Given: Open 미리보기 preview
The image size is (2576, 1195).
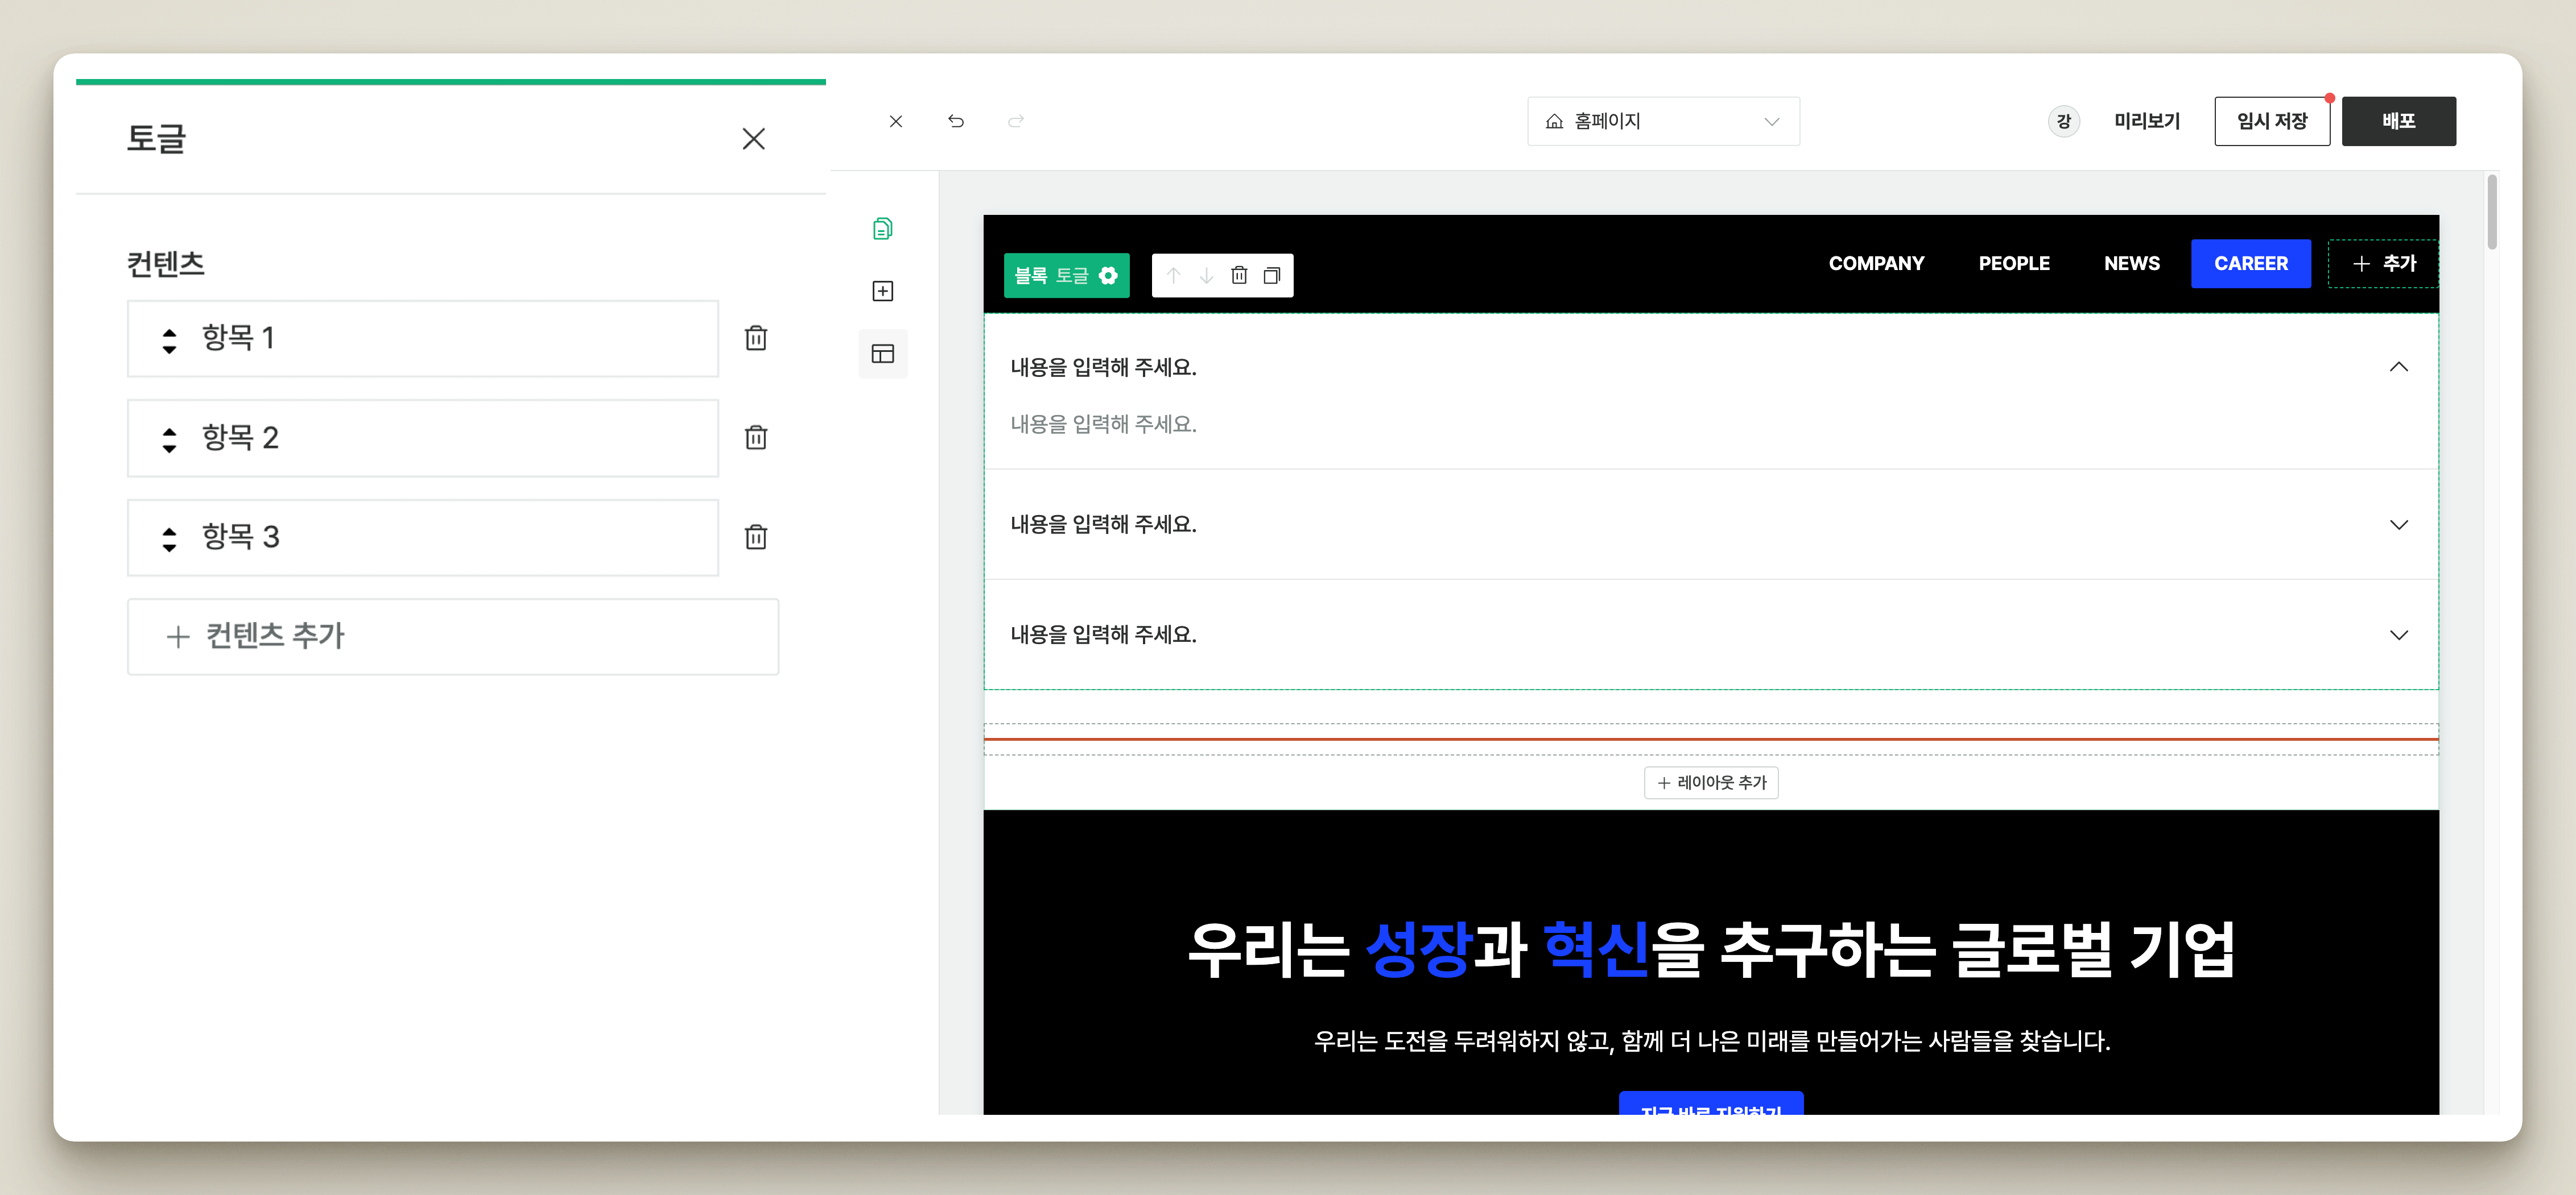Looking at the screenshot, I should click(x=2147, y=121).
